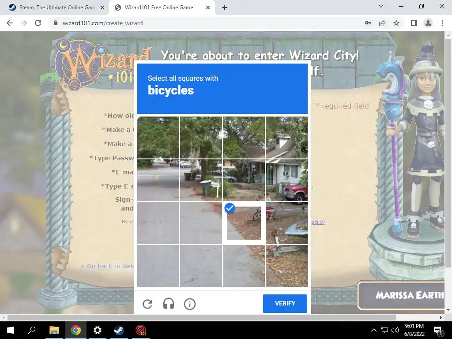Open network status tray icon

coord(384,330)
